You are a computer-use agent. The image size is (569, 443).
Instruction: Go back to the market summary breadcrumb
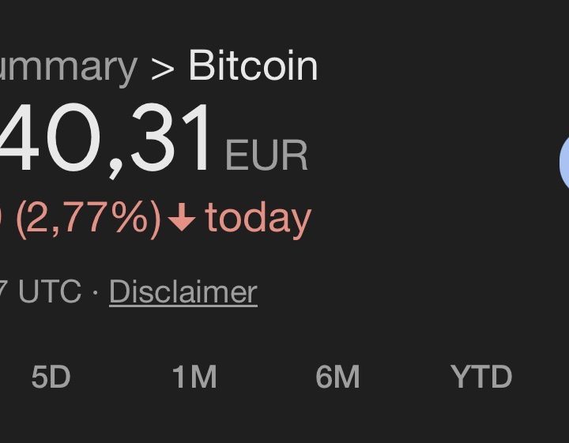click(67, 67)
